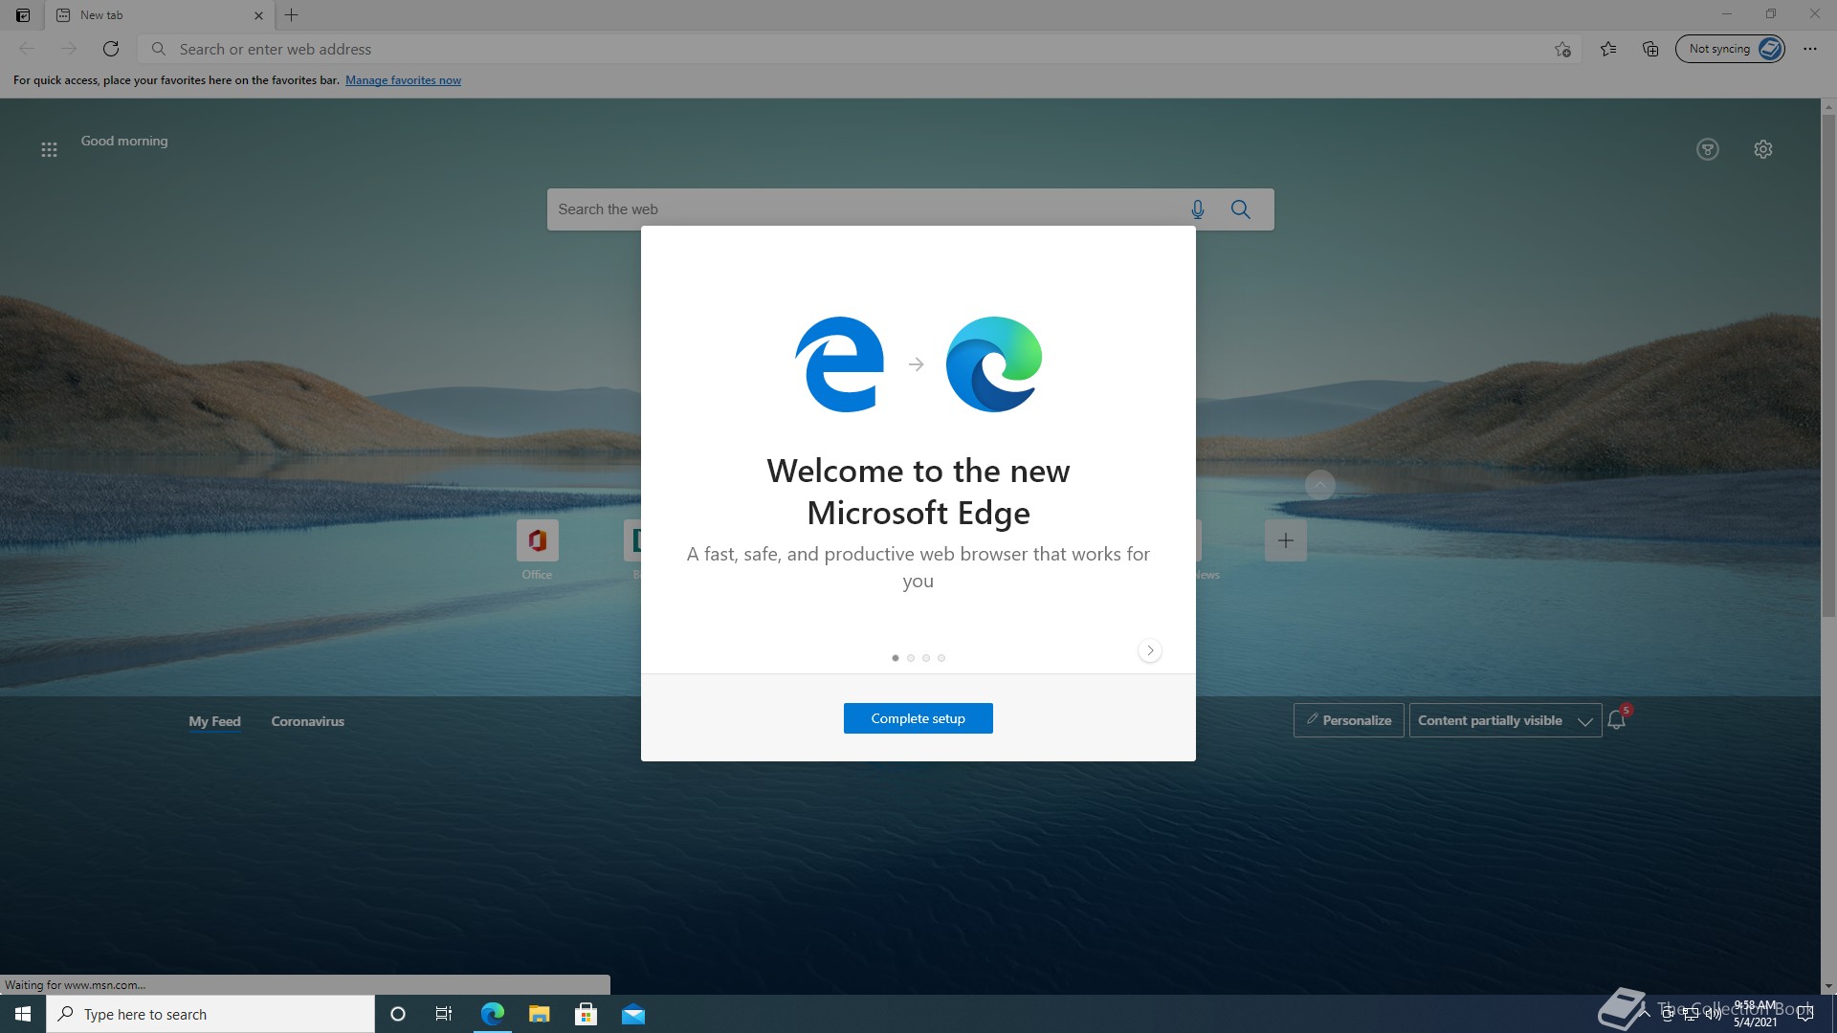Click Microsoft Edge taskbar icon
This screenshot has height=1033, width=1837.
493,1014
